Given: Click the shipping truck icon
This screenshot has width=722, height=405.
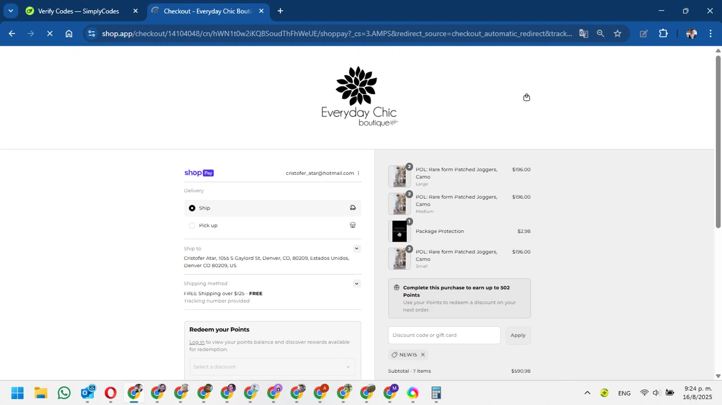Looking at the screenshot, I should (x=353, y=208).
